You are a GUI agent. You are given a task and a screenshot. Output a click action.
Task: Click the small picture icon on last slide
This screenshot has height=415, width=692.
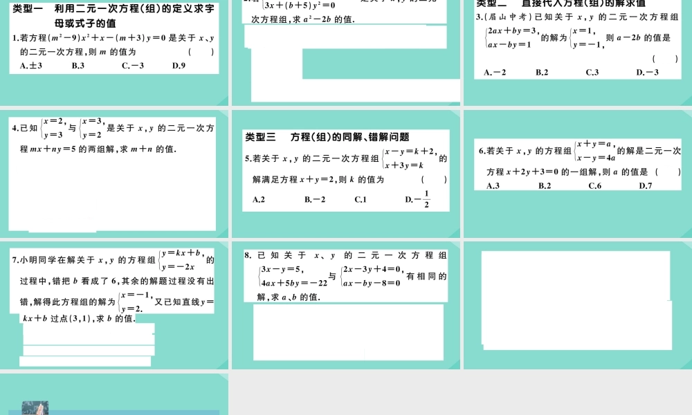(35, 408)
